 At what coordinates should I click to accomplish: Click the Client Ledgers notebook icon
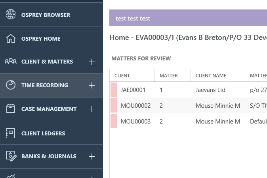pyautogui.click(x=11, y=133)
